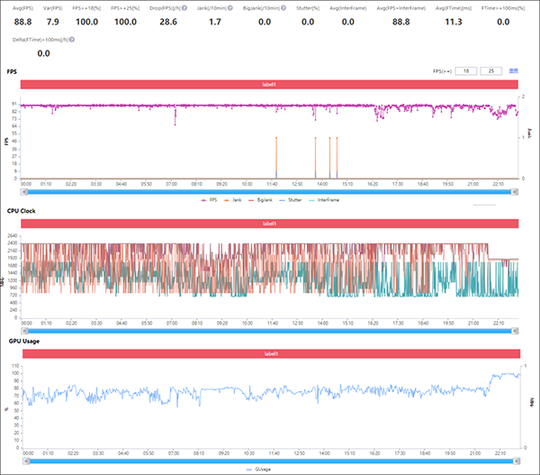
Task: Click the second FPS threshold field showing 25
Action: pyautogui.click(x=490, y=69)
